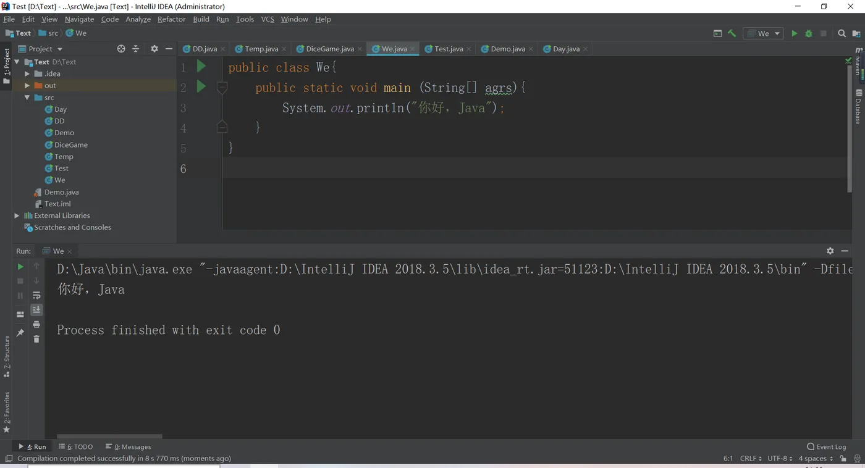Toggle scroll to end in Run console
The height and width of the screenshot is (468, 865).
click(36, 309)
